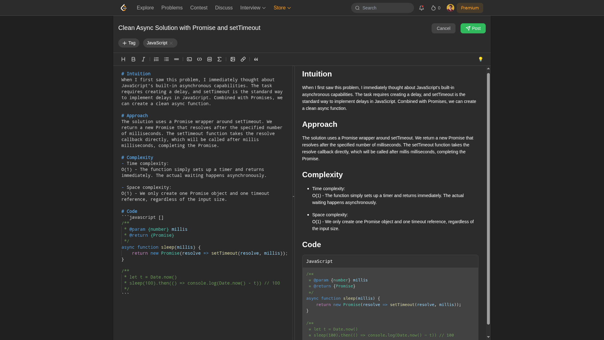
Task: Expand the Interview dropdown menu
Action: tap(253, 8)
